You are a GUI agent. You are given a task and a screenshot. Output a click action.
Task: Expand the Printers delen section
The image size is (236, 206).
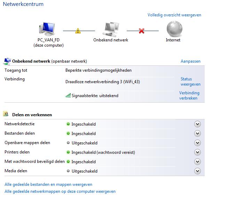tap(198, 152)
